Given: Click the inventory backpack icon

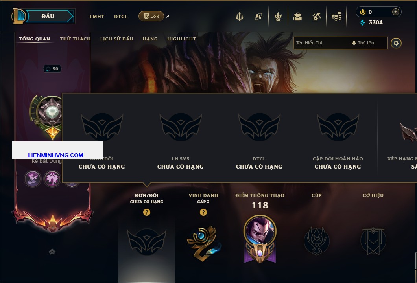Looking at the screenshot, I should tap(297, 17).
